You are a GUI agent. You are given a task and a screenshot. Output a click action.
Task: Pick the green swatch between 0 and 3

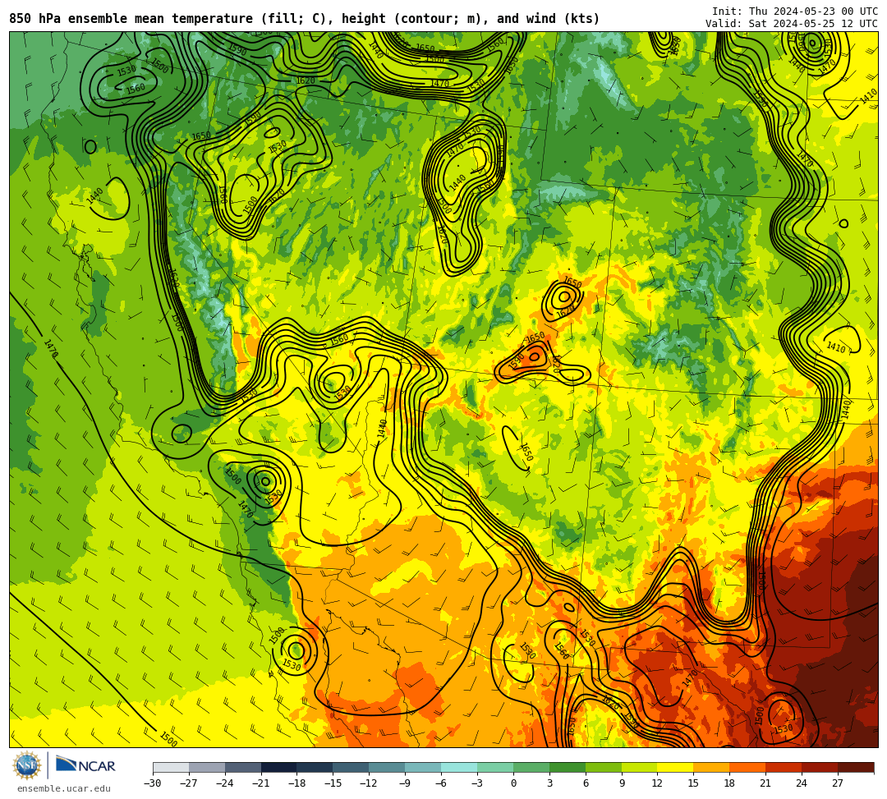(x=531, y=767)
